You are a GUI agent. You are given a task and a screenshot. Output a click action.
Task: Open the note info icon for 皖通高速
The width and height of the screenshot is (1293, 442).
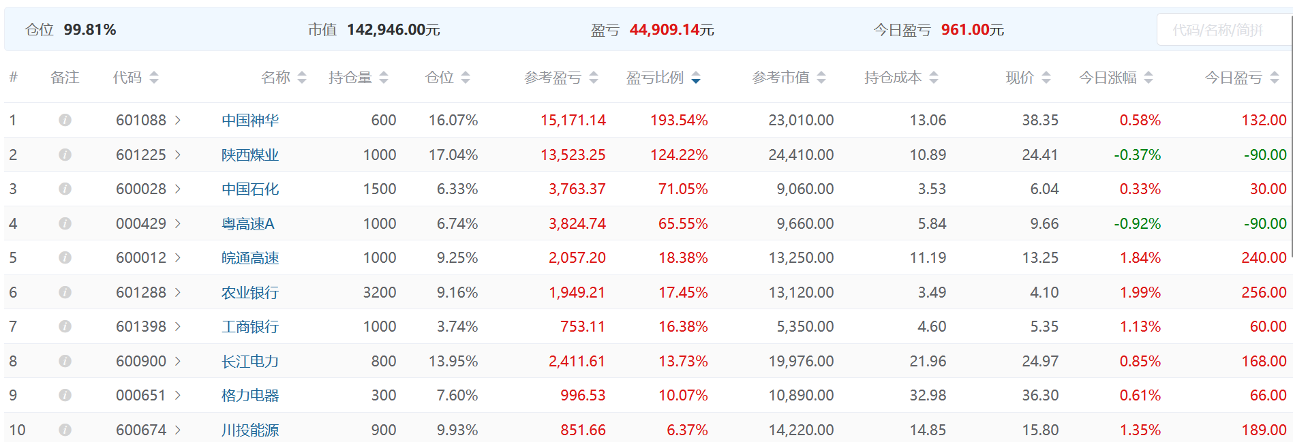tap(65, 257)
